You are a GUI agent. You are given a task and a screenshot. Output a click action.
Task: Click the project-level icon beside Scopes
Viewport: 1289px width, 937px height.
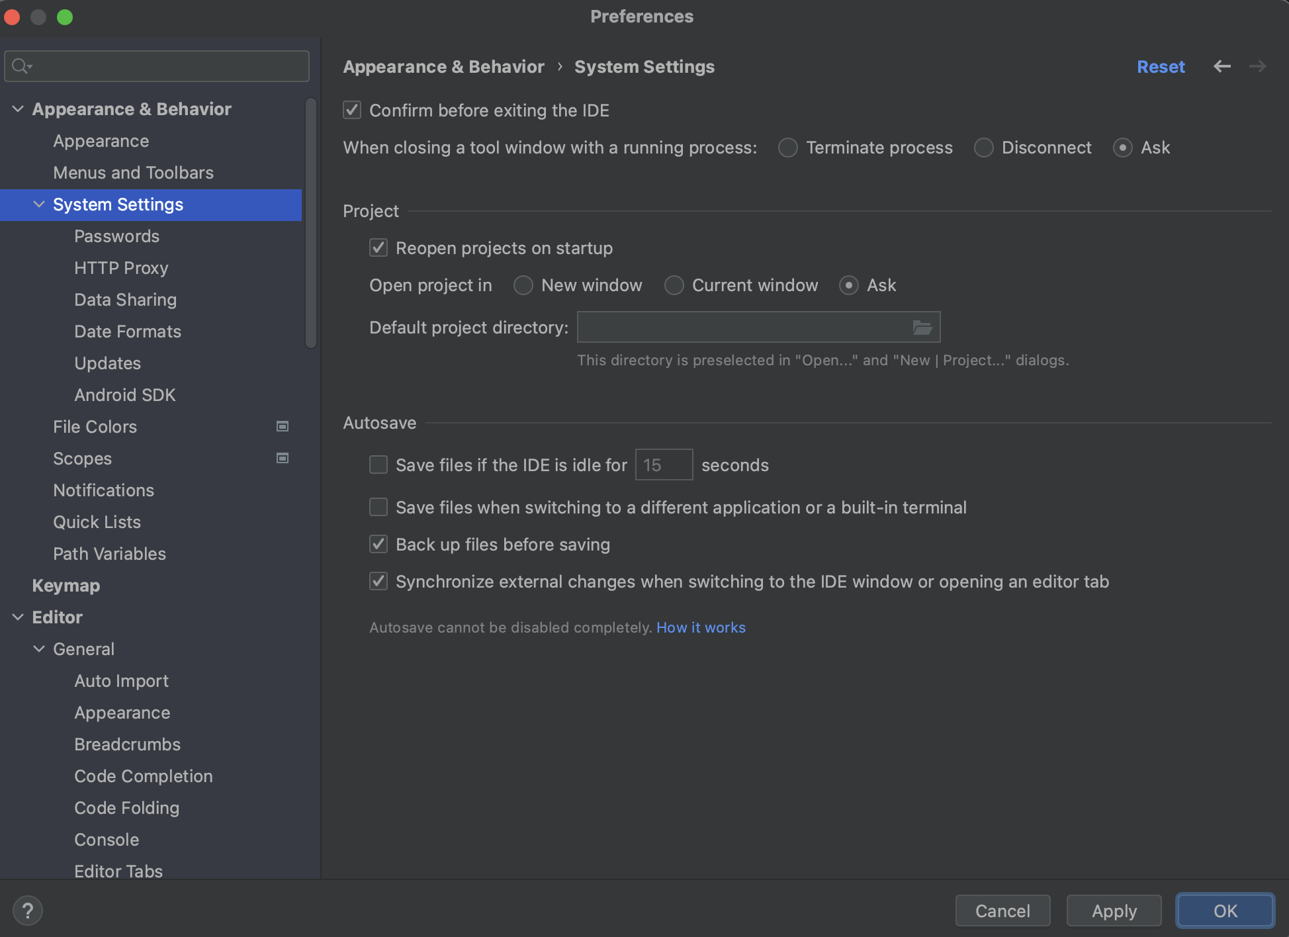[283, 458]
